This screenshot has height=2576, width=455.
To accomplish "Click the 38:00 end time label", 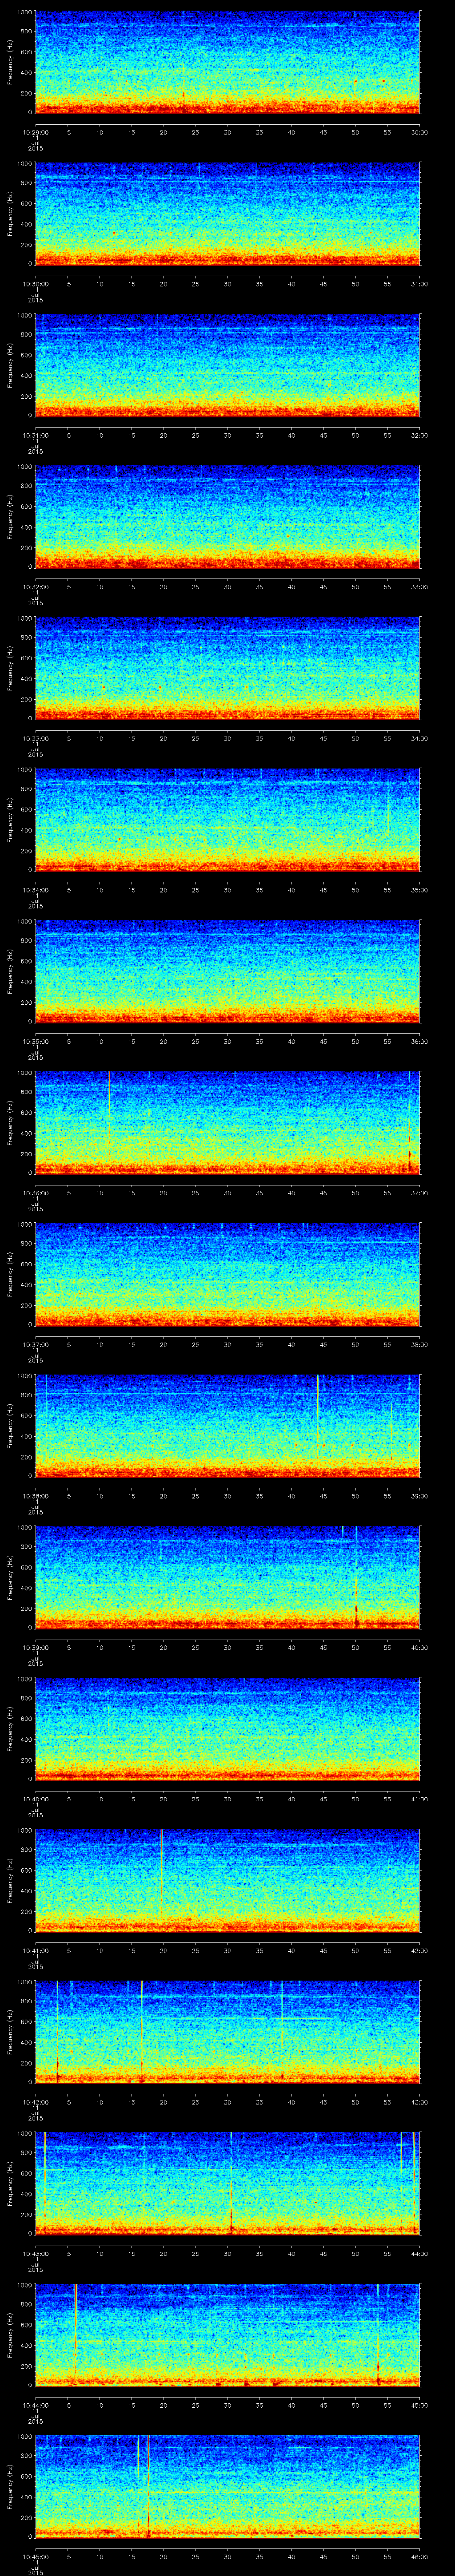I will pyautogui.click(x=419, y=1344).
